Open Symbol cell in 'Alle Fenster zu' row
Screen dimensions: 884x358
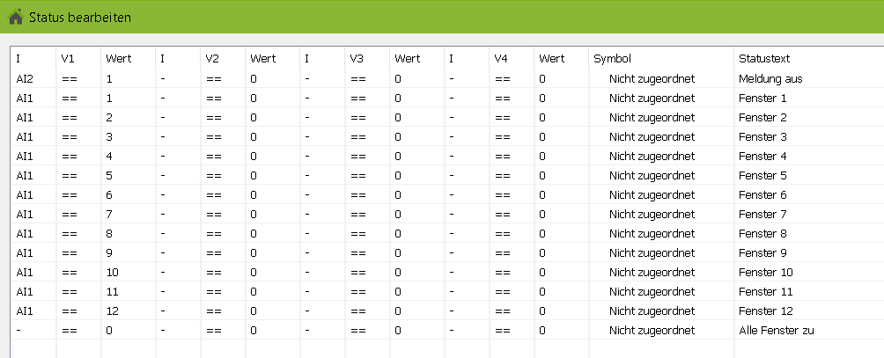pyautogui.click(x=652, y=331)
